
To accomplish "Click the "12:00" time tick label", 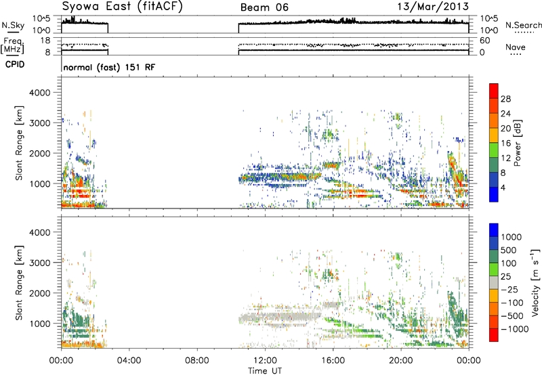I will 265,361.
